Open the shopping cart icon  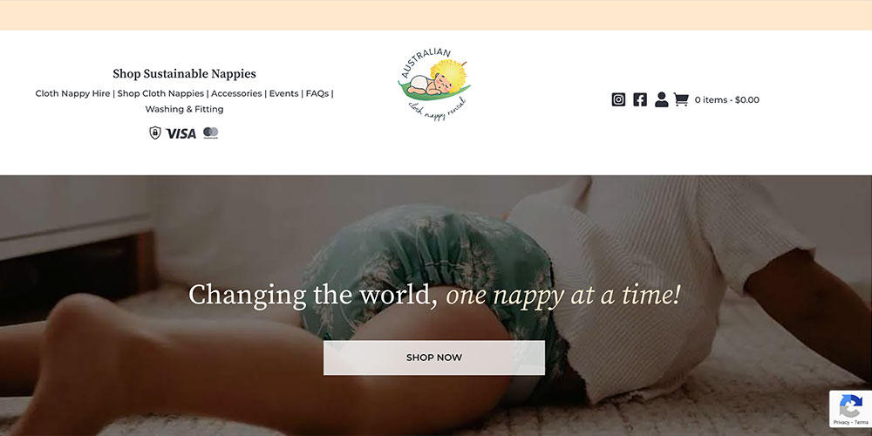tap(681, 99)
